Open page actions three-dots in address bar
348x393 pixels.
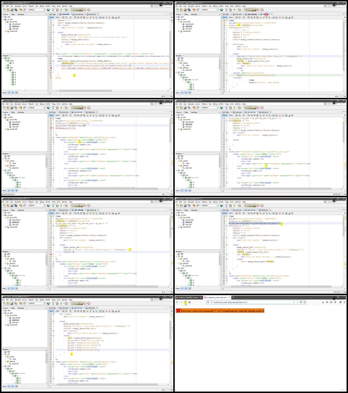(297, 302)
